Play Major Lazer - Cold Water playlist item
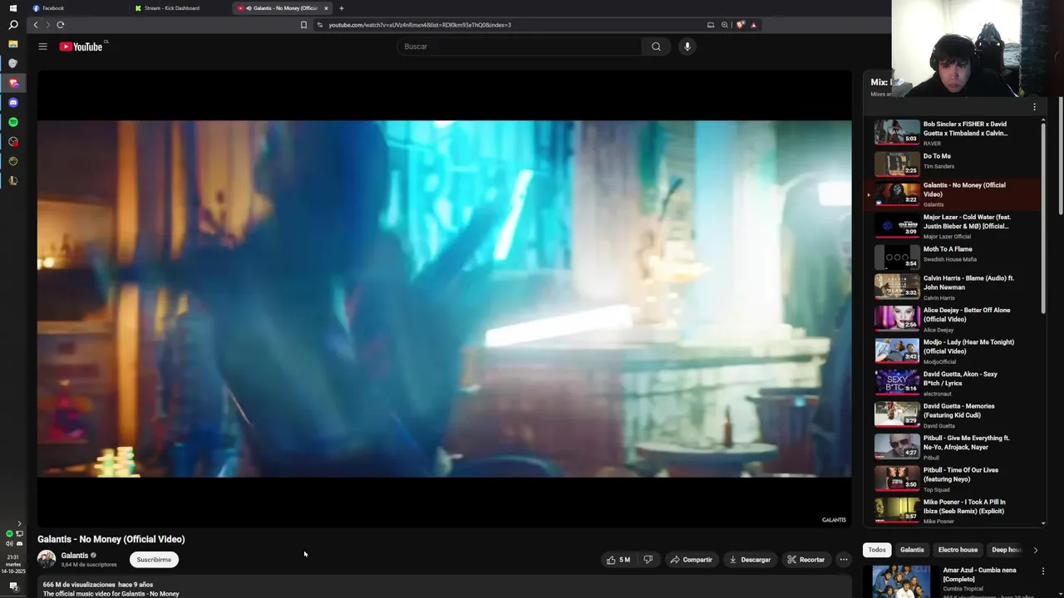Viewport: 1064px width, 598px height. 951,226
